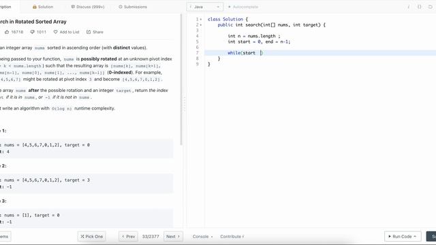
Task: Click Add to List heart button
Action: [66, 32]
